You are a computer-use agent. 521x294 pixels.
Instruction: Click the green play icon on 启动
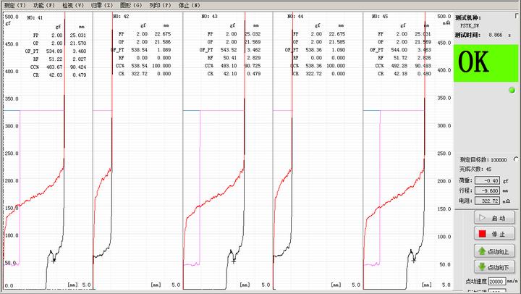coord(479,218)
